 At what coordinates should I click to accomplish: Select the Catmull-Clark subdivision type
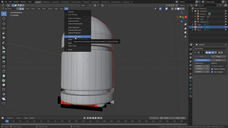(x=202, y=60)
